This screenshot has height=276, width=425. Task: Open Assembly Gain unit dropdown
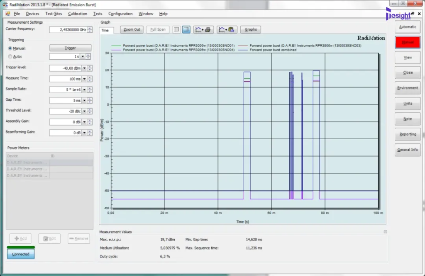pyautogui.click(x=84, y=122)
